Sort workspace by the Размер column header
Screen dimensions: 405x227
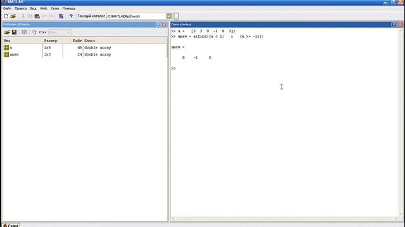pos(53,40)
